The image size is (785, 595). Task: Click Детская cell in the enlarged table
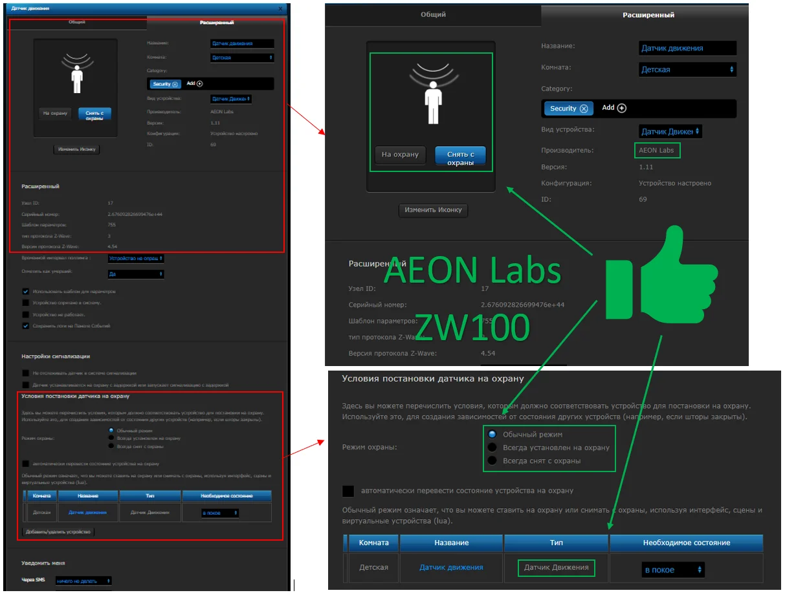click(x=373, y=567)
